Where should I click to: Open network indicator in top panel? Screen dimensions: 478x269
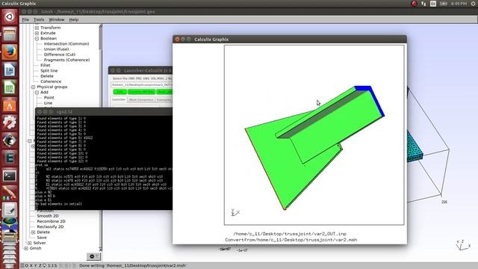pos(423,4)
